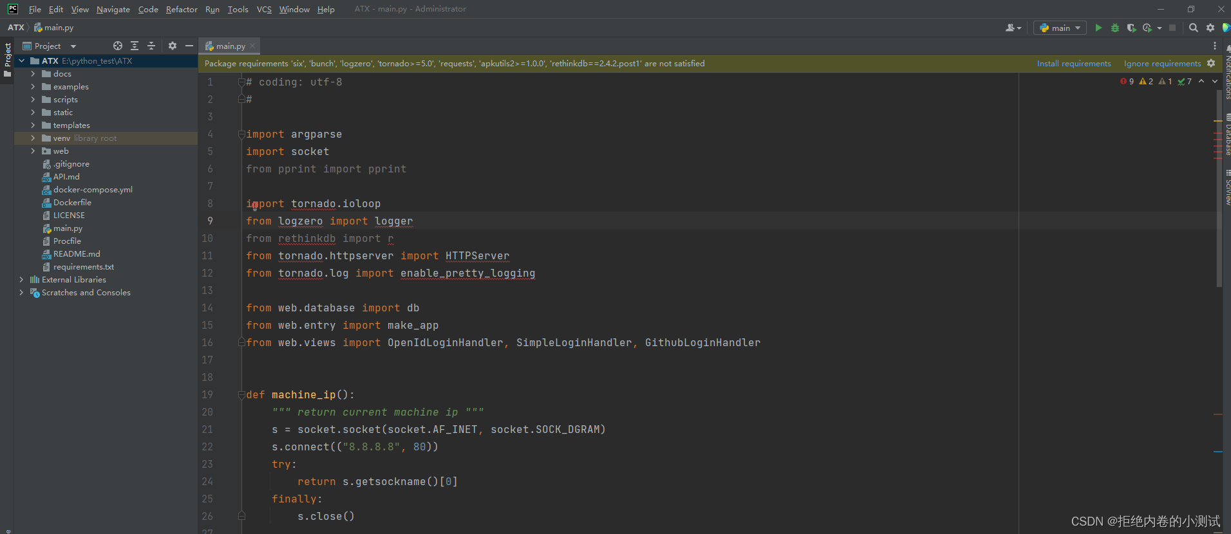Open Search Everywhere magnifier icon
1231x534 pixels.
pos(1193,28)
